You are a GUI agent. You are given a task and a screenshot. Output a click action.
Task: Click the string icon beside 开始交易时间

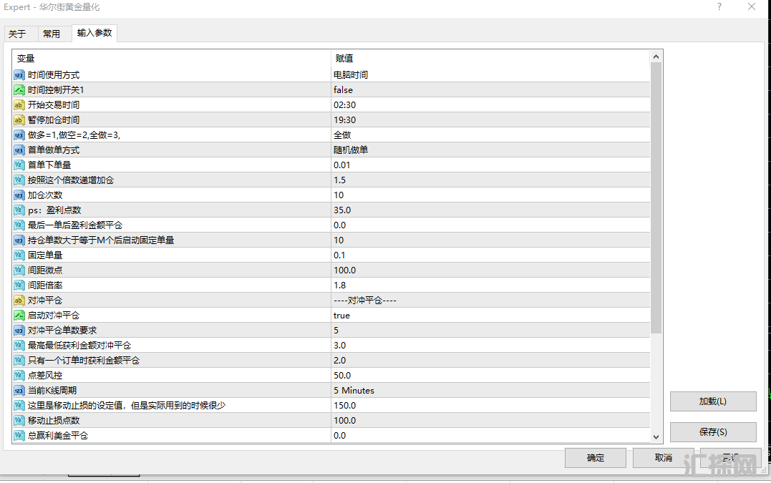pyautogui.click(x=19, y=105)
